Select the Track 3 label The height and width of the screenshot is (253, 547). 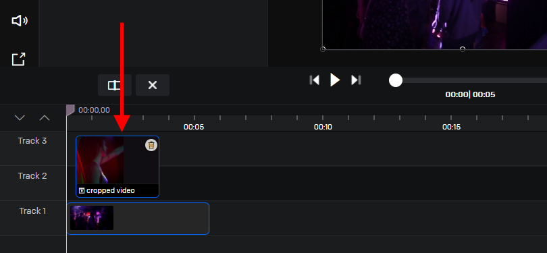(x=32, y=141)
